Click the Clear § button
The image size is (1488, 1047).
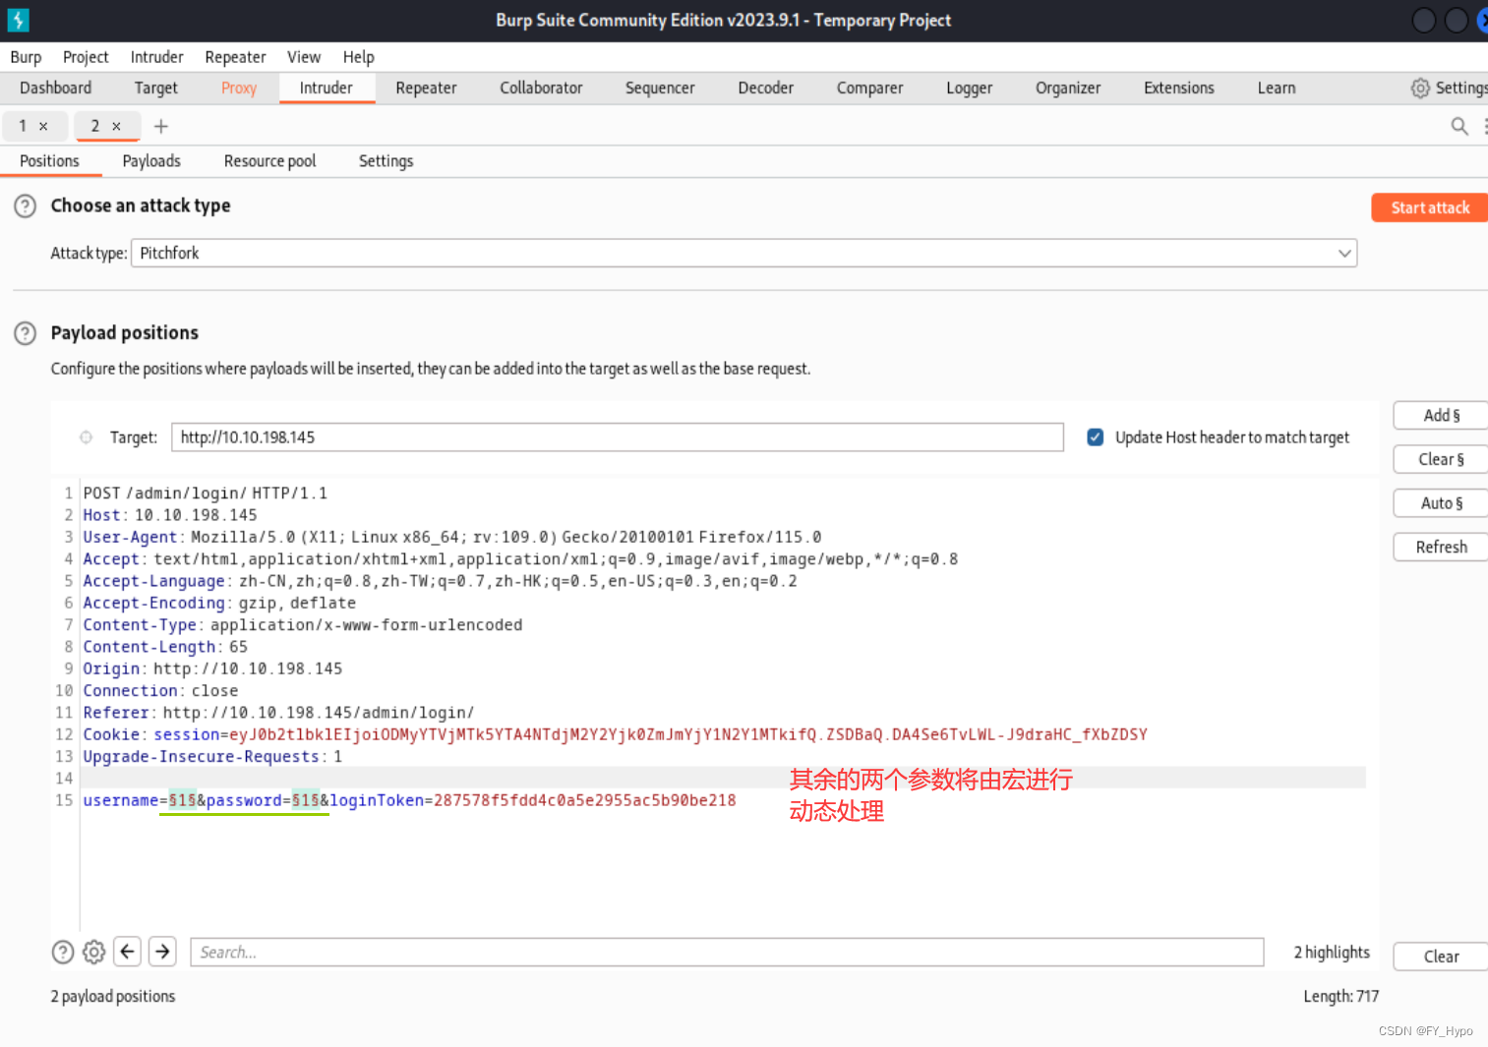(1441, 459)
